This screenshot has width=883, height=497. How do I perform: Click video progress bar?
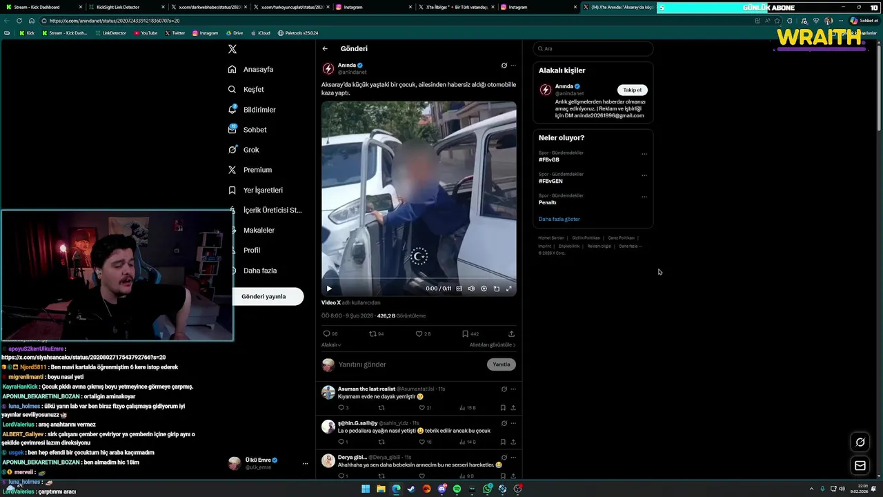[419, 279]
